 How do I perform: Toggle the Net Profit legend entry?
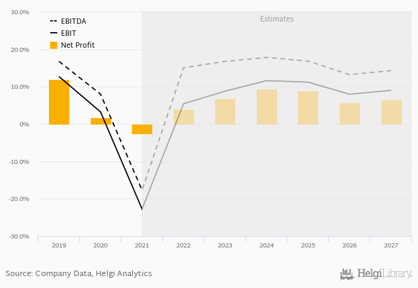pos(77,45)
